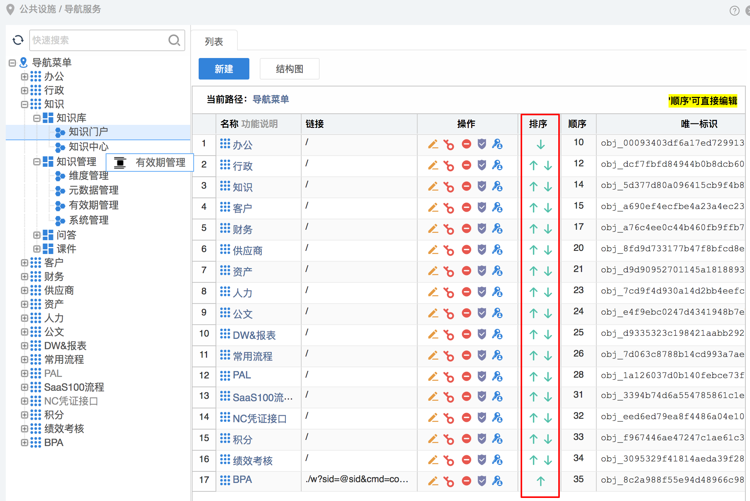Image resolution: width=750 pixels, height=501 pixels.
Task: Click the user permission icon in 绩效考核 row
Action: point(497,460)
